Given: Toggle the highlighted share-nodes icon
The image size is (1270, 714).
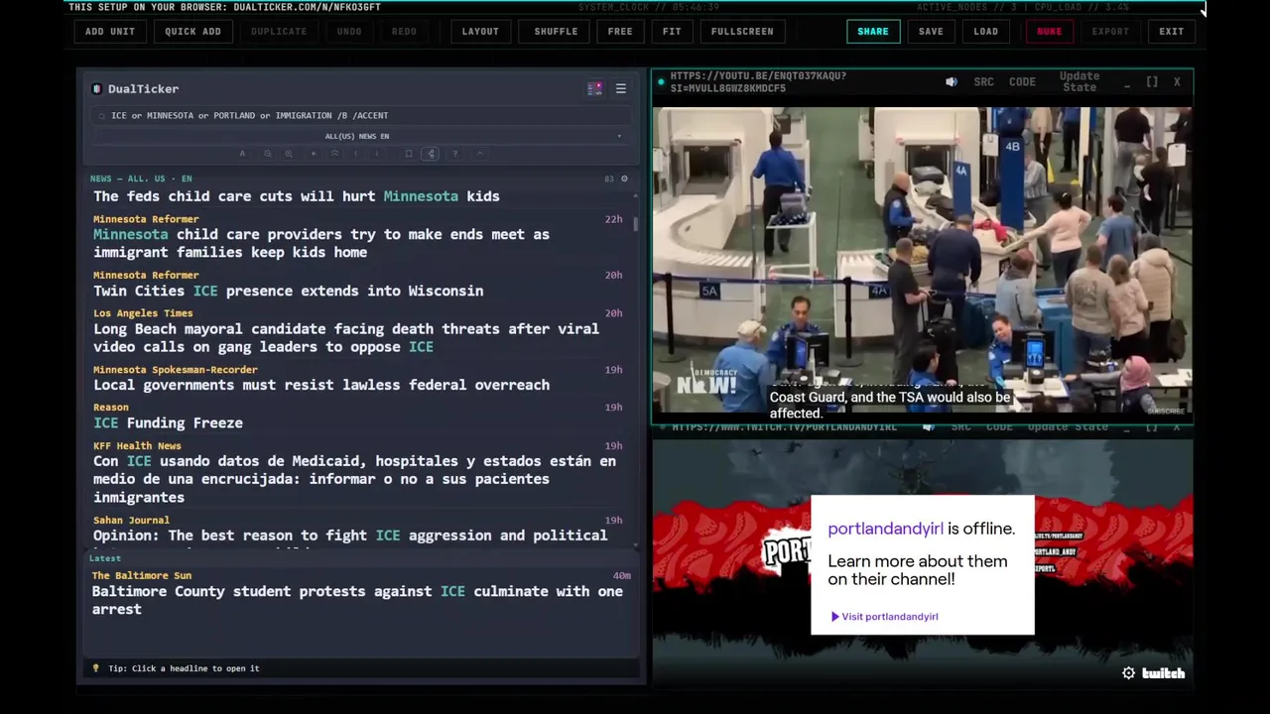Looking at the screenshot, I should (x=431, y=154).
